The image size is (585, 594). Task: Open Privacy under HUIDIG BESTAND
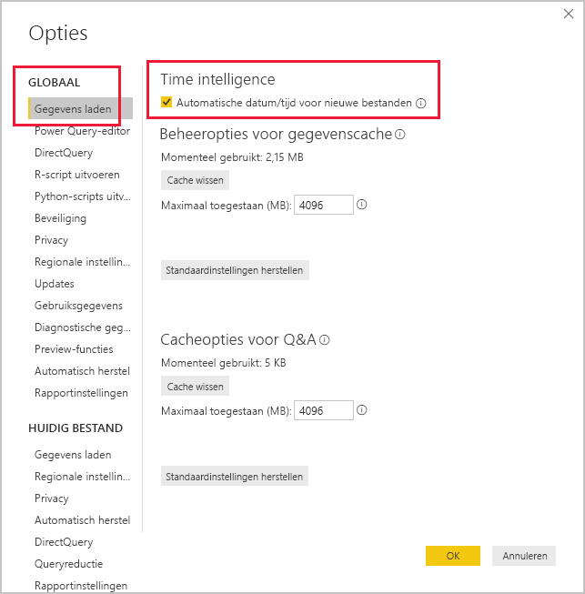(x=51, y=498)
